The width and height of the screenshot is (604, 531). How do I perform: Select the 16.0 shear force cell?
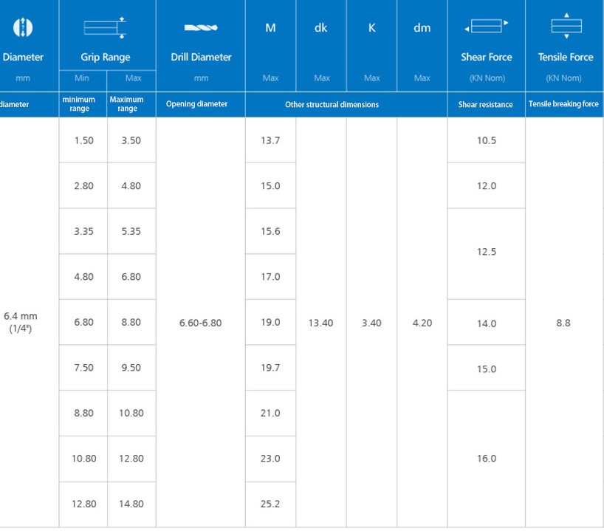[x=486, y=459]
